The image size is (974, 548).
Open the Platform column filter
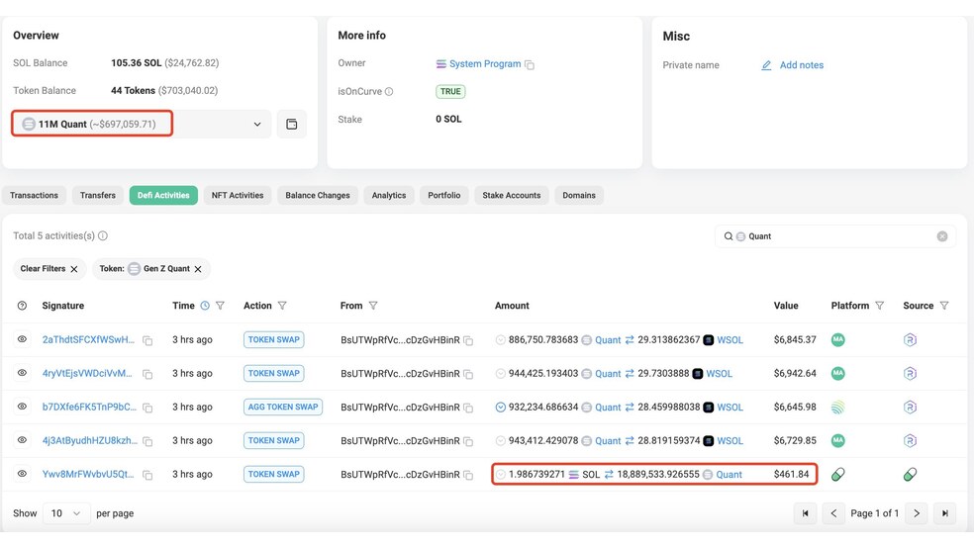pos(880,306)
